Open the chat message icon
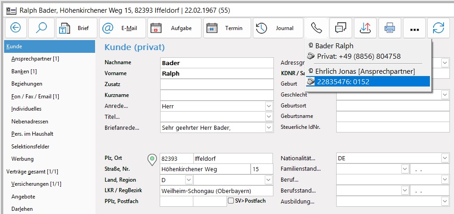This screenshot has height=214, width=454. click(341, 28)
